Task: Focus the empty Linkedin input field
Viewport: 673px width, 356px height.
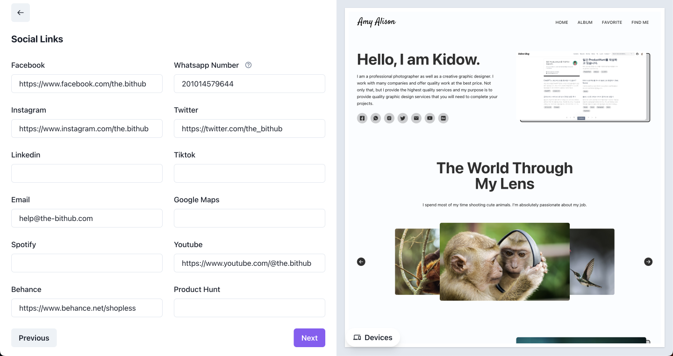Action: (x=87, y=173)
